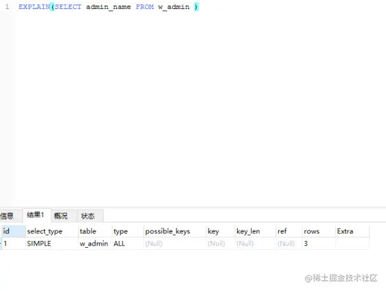
Task: Click the SELECT keyword in the query
Action: coord(68,7)
